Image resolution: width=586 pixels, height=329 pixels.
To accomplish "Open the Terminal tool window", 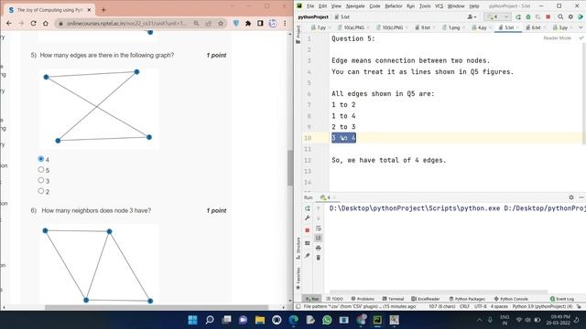I will [x=393, y=299].
